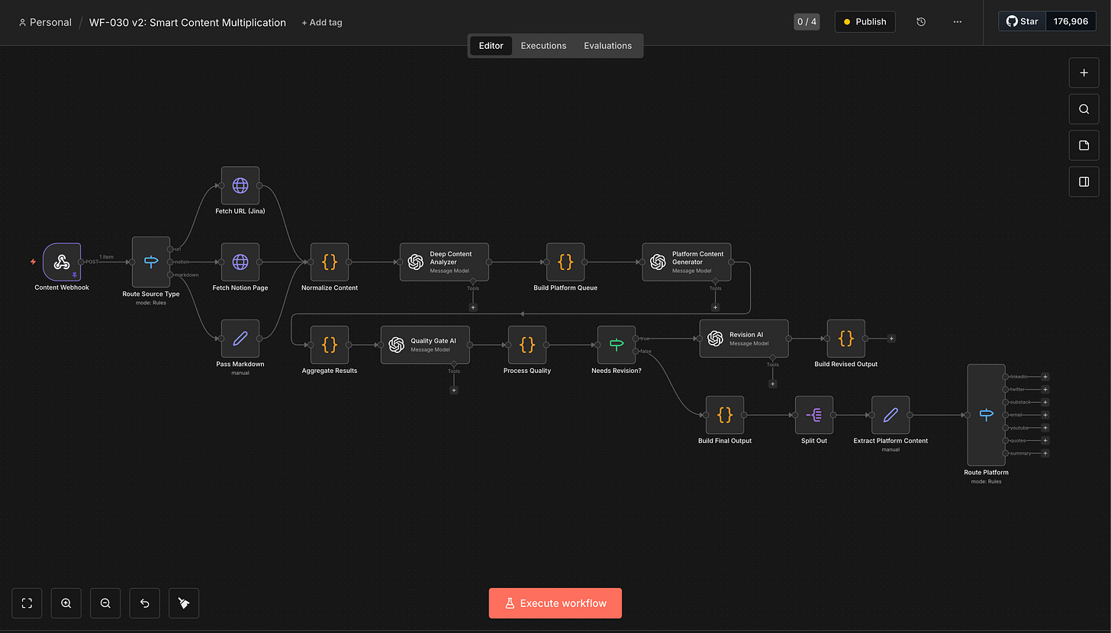Add a sticky note using the note icon
The height and width of the screenshot is (633, 1111).
(1084, 145)
